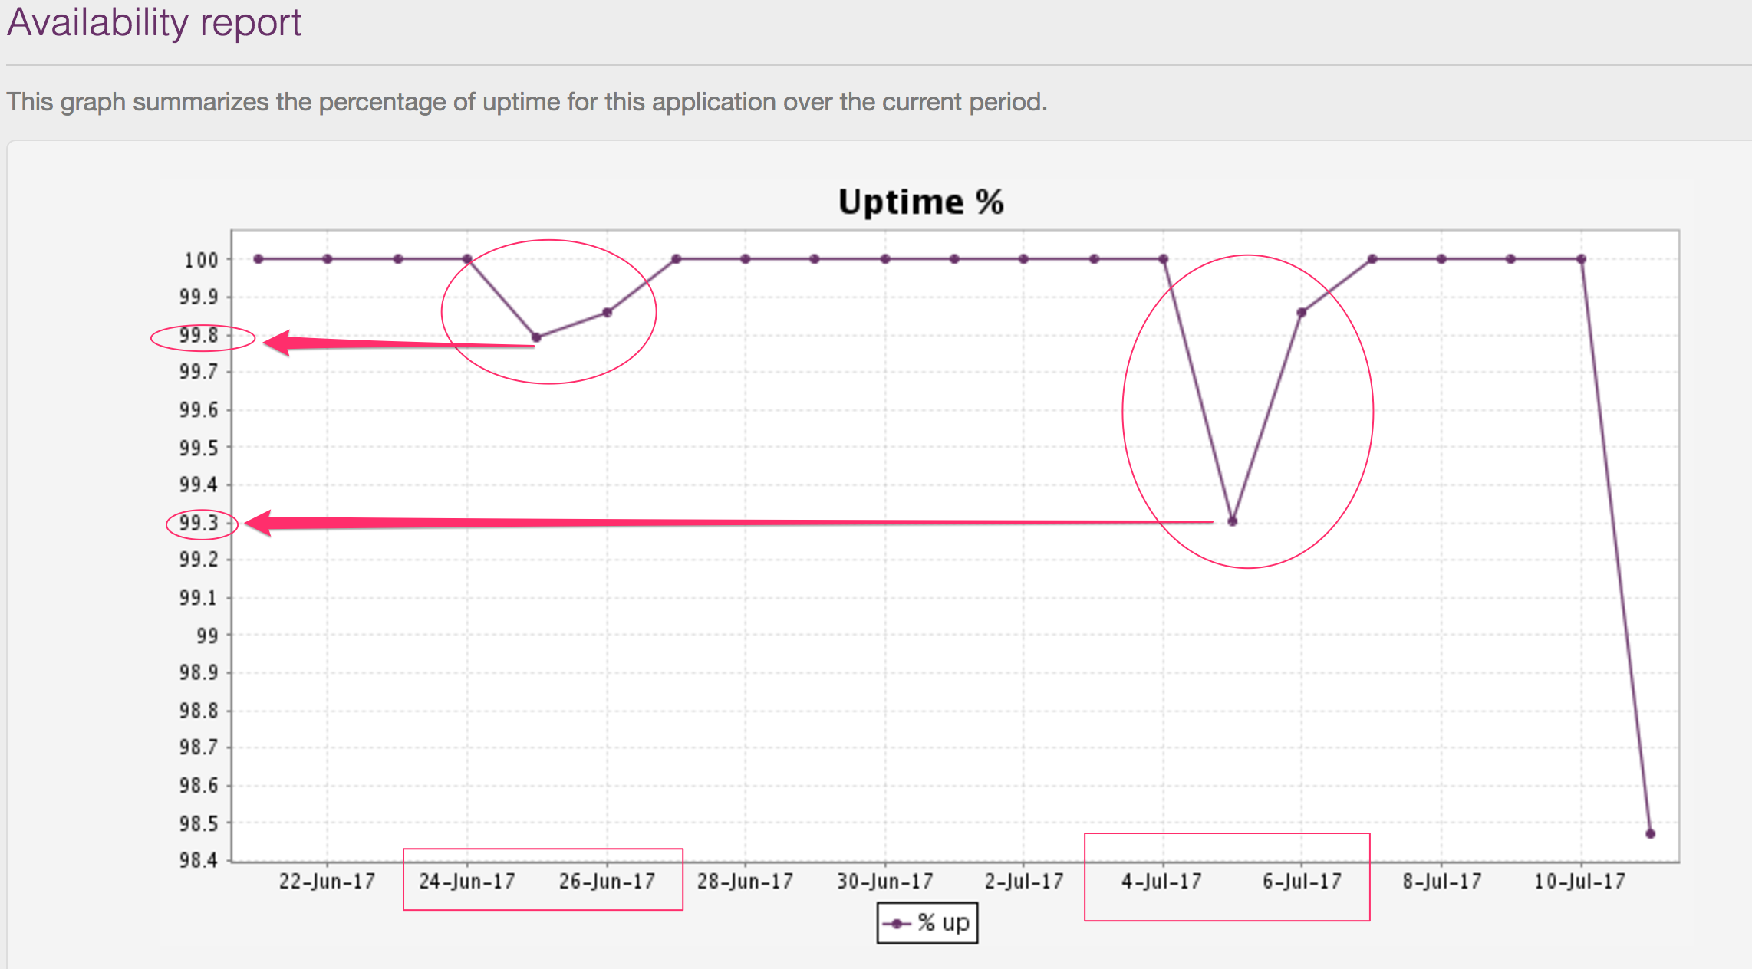Click the 100 y-axis label

point(201,261)
